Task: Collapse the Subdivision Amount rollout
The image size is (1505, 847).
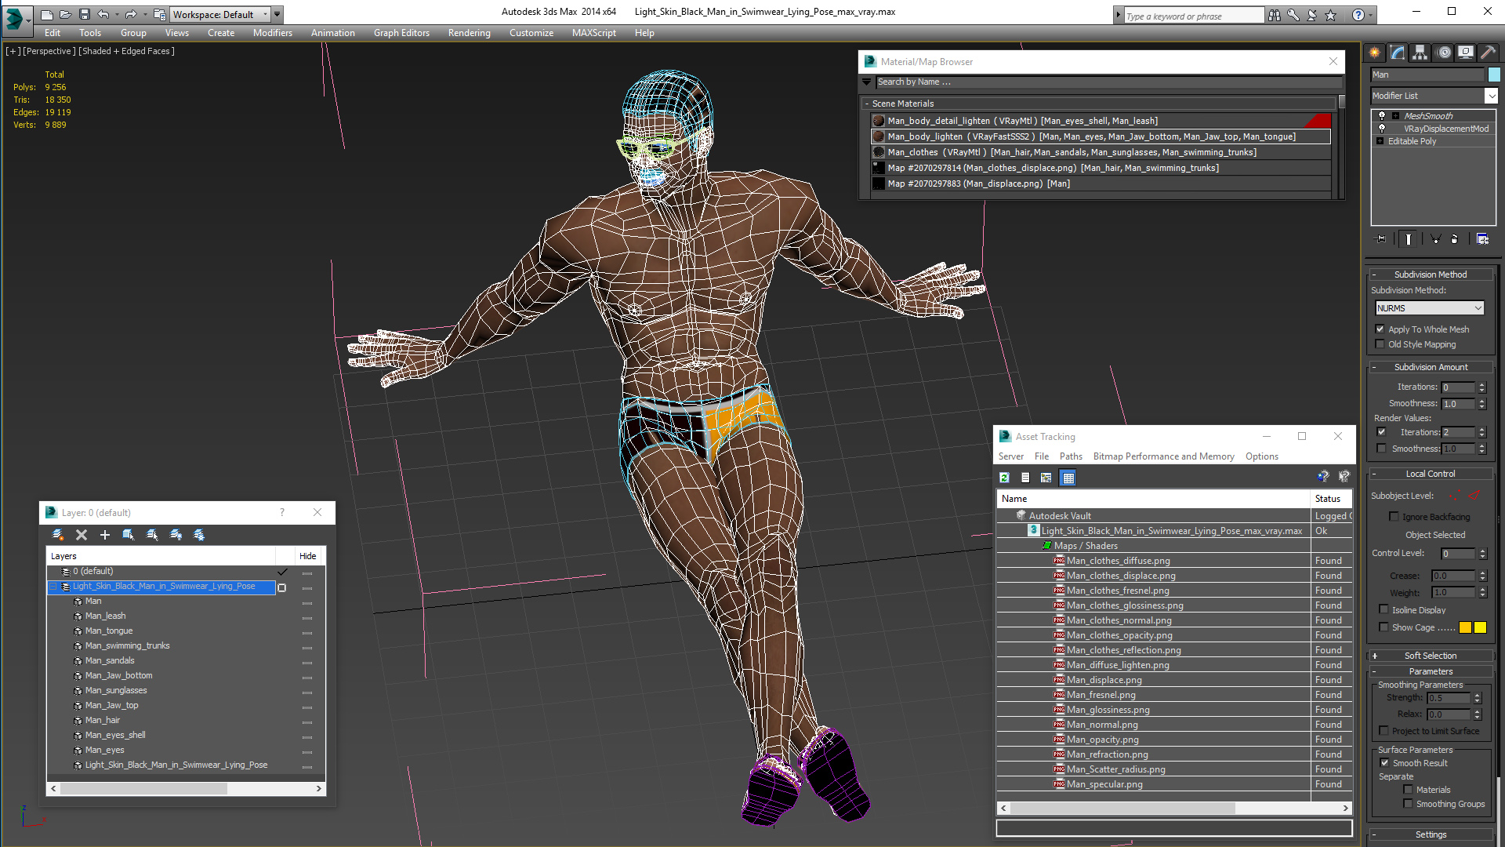Action: pos(1431,367)
